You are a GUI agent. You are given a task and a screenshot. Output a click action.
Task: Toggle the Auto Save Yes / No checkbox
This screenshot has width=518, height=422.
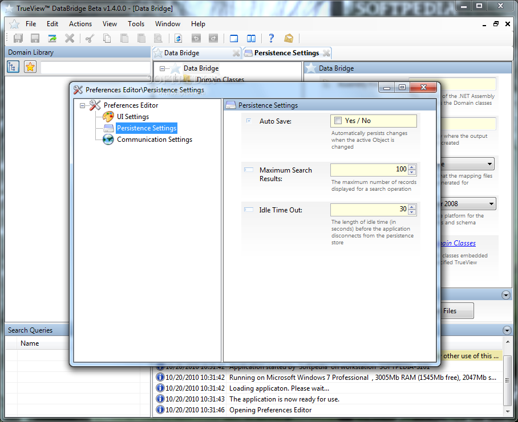pyautogui.click(x=338, y=120)
